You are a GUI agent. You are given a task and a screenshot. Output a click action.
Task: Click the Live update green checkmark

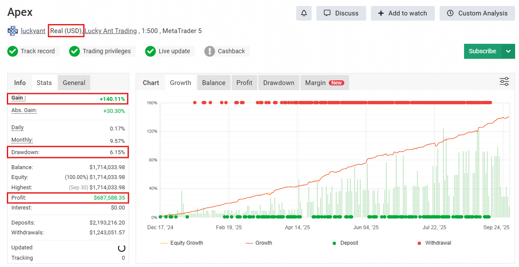pyautogui.click(x=150, y=51)
